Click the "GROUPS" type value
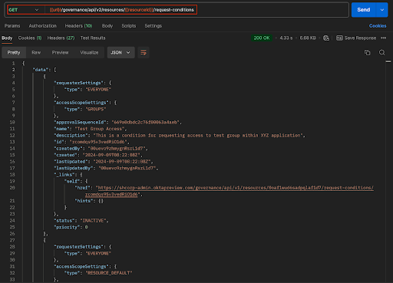 [x=96, y=109]
